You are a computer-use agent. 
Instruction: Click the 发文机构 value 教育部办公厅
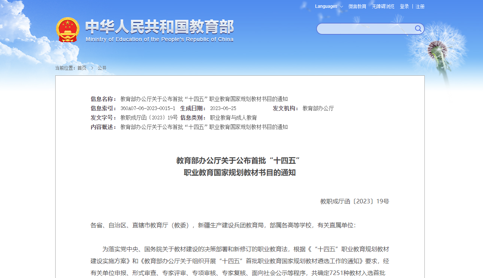318,108
